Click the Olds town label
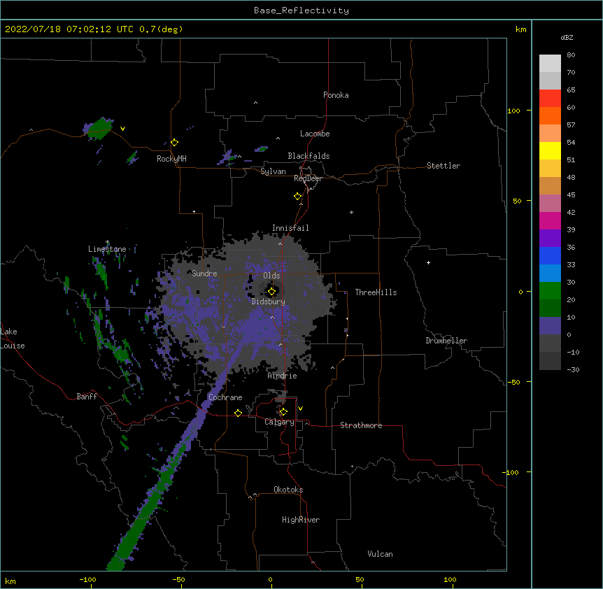 point(271,276)
